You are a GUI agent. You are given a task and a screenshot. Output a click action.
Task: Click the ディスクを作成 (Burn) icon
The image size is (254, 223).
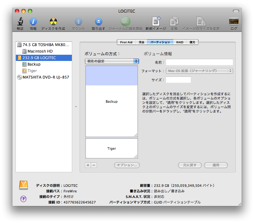53,22
